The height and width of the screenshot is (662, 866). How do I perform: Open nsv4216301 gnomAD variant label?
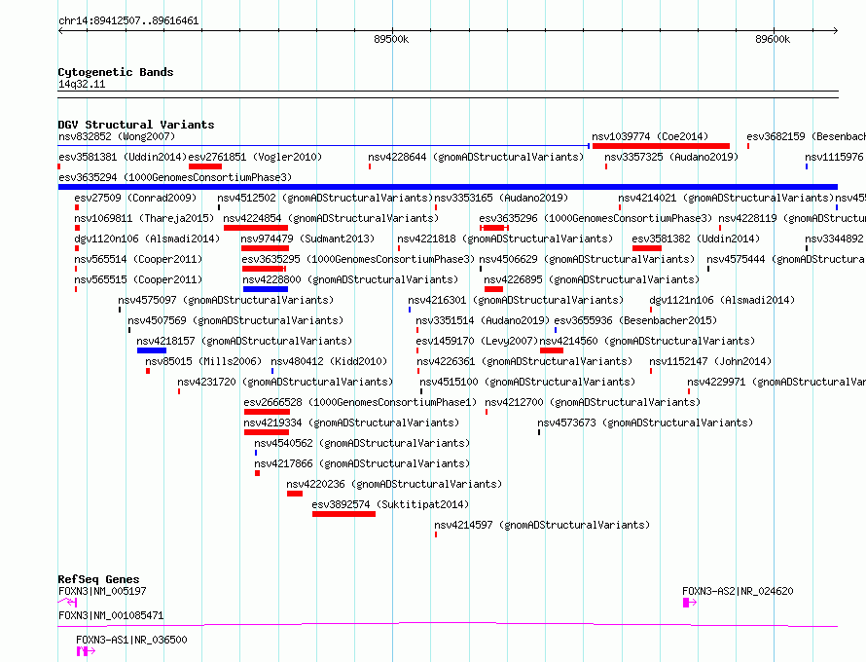point(516,300)
